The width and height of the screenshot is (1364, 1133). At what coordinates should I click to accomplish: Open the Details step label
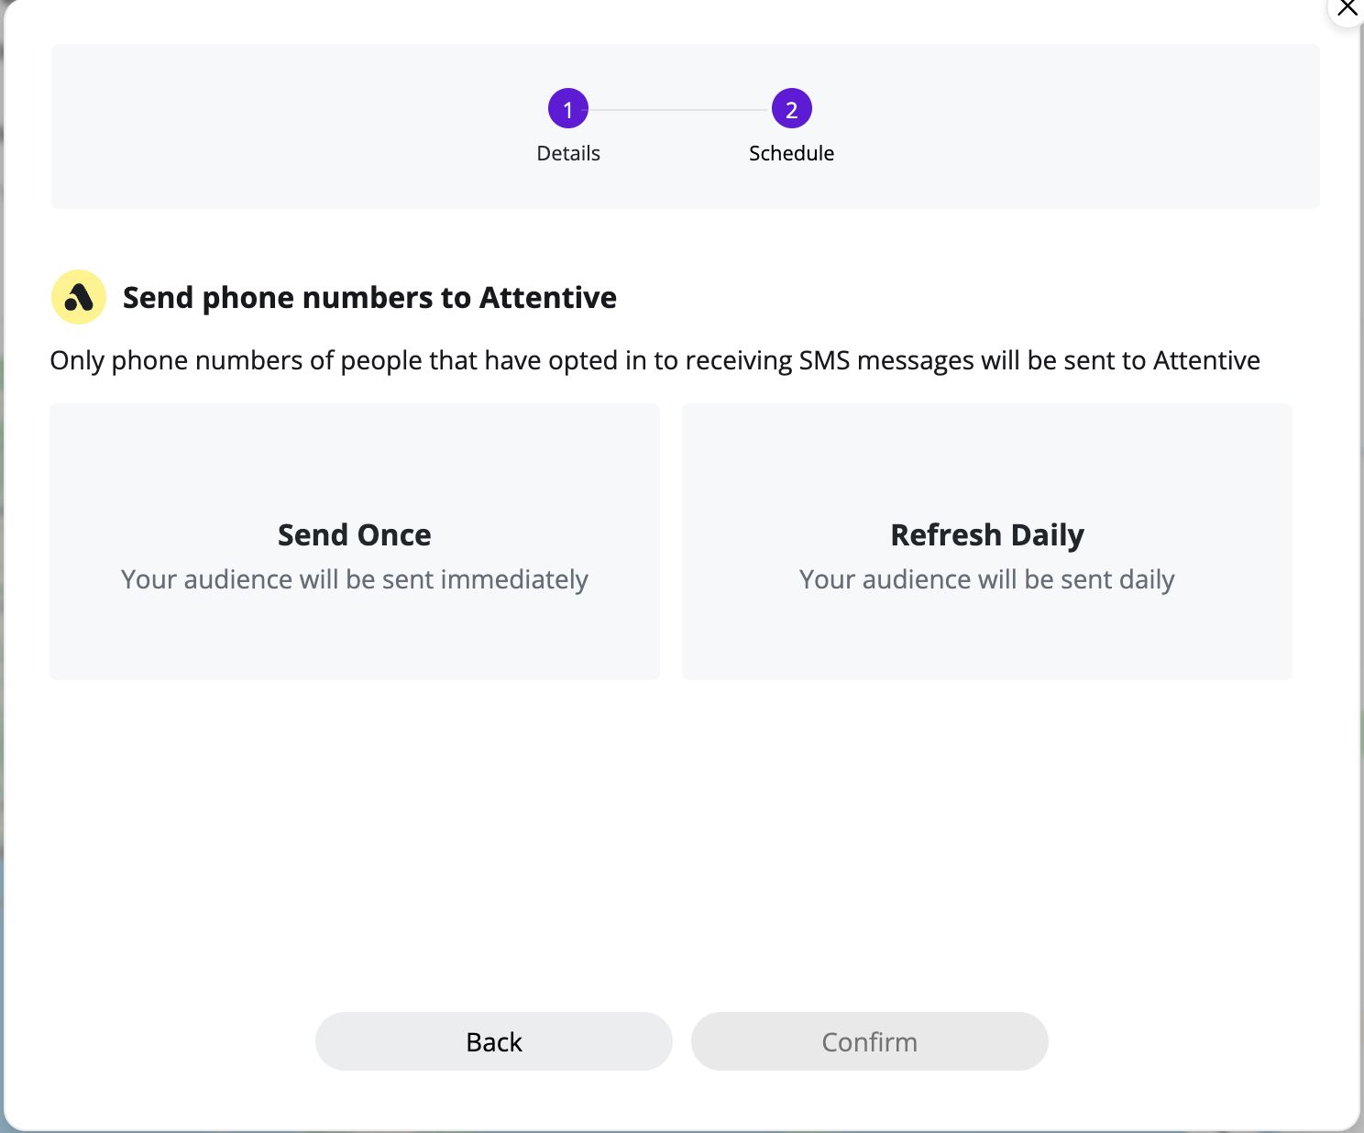coord(568,153)
